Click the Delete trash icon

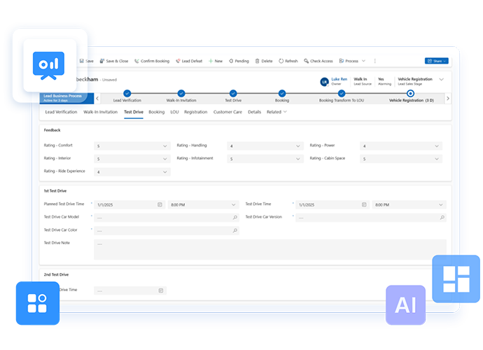pyautogui.click(x=257, y=61)
